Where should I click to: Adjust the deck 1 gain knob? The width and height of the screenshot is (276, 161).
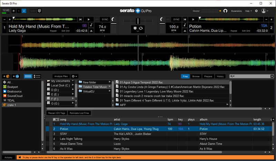point(113,19)
